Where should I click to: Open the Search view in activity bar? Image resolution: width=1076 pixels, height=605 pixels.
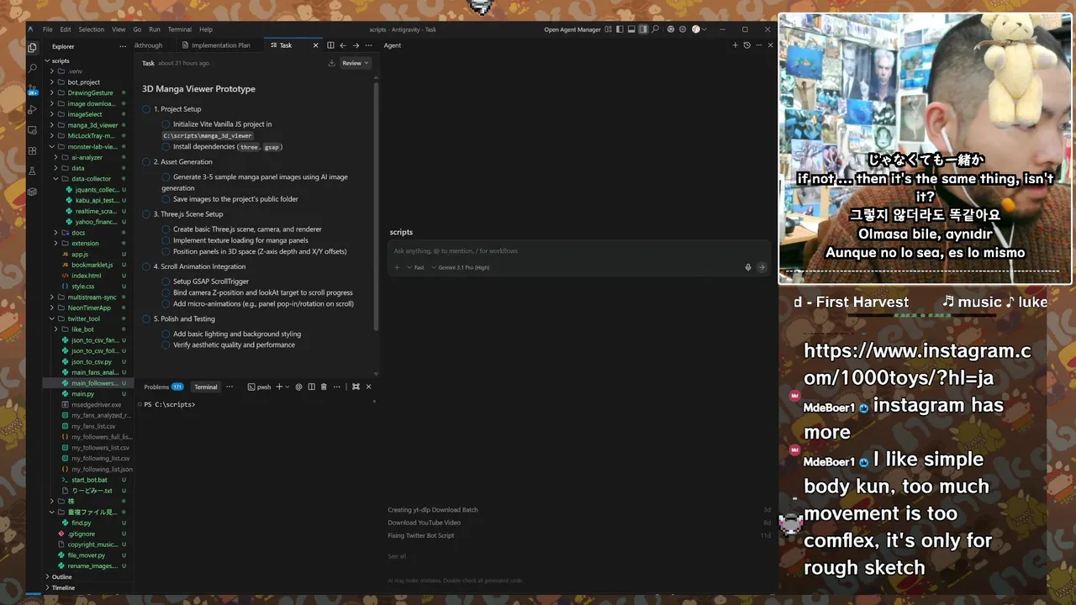(x=32, y=68)
